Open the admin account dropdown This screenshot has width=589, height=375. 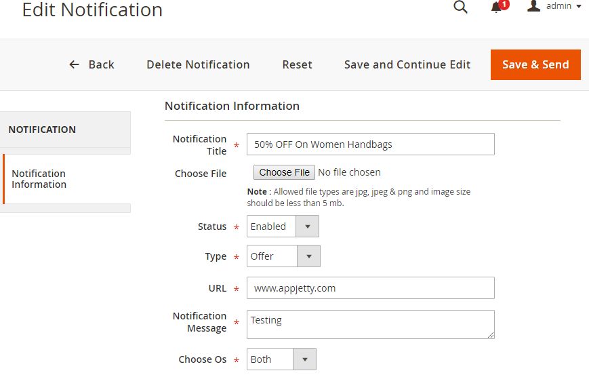pos(564,6)
